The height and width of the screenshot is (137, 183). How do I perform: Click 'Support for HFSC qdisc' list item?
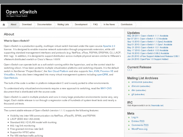22,132
